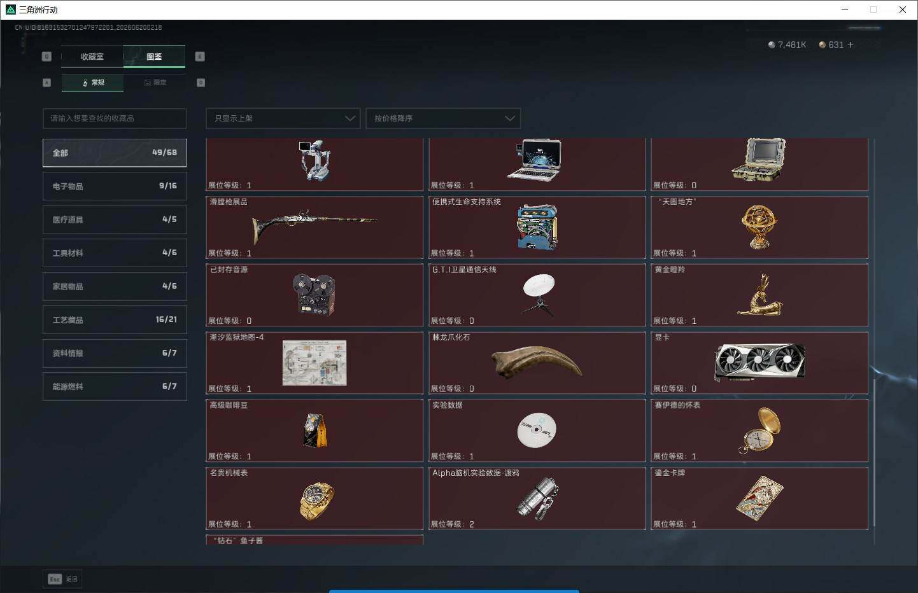Click the rugged military terminal icon
The width and height of the screenshot is (918, 593).
click(758, 160)
